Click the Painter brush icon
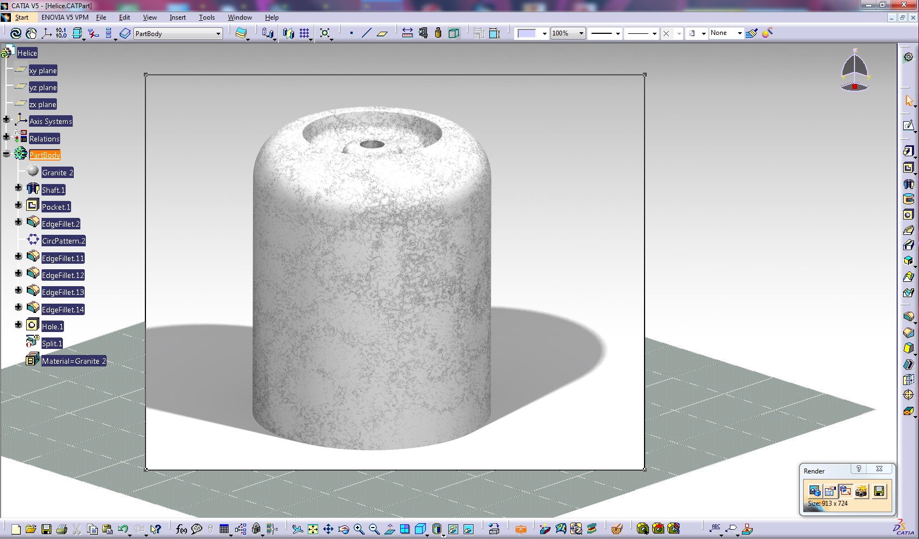Screen dimensions: 919x539 (752, 33)
